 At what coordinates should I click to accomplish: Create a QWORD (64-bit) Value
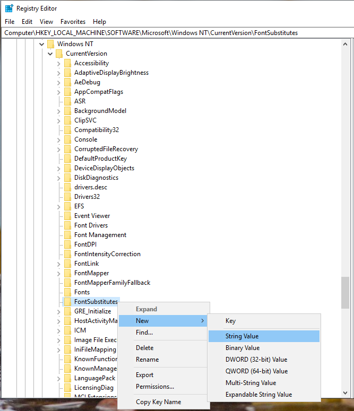pyautogui.click(x=264, y=371)
